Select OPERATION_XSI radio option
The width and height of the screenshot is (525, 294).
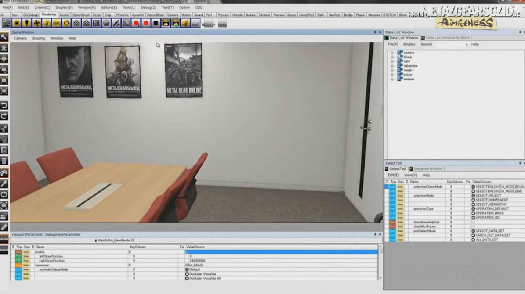point(473,218)
